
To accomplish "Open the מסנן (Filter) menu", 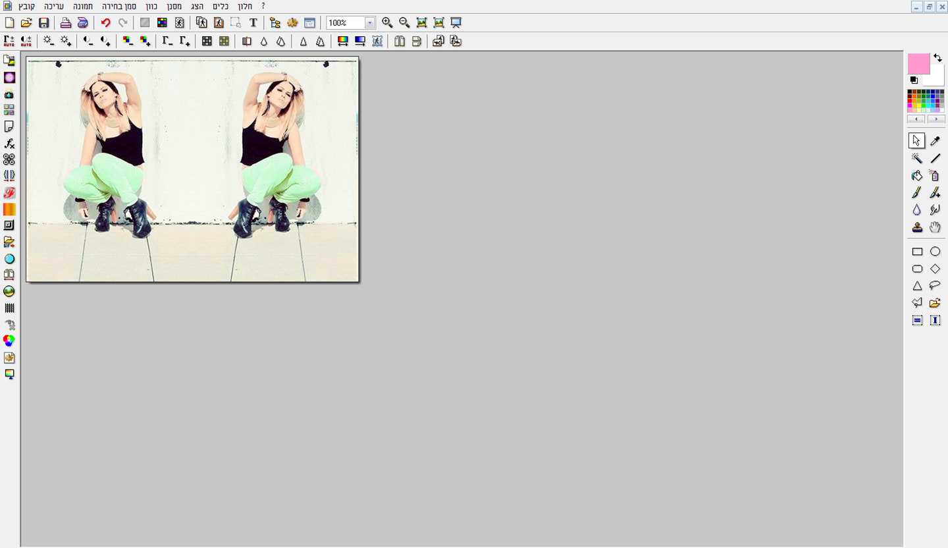I will tap(173, 6).
